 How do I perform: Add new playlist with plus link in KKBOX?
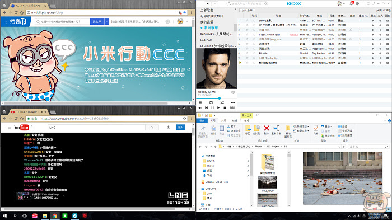[x=209, y=28]
